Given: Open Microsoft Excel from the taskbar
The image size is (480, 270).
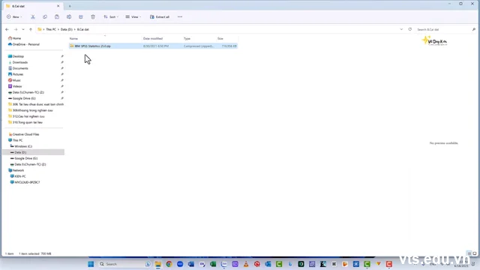Looking at the screenshot, I should [x=213, y=264].
